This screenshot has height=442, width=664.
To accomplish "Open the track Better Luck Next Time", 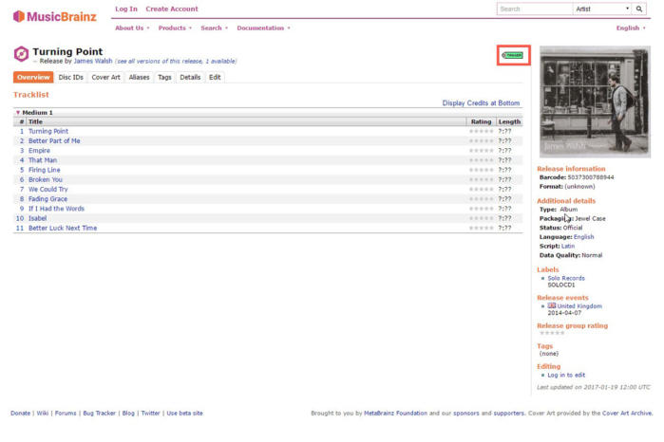I will (x=63, y=228).
